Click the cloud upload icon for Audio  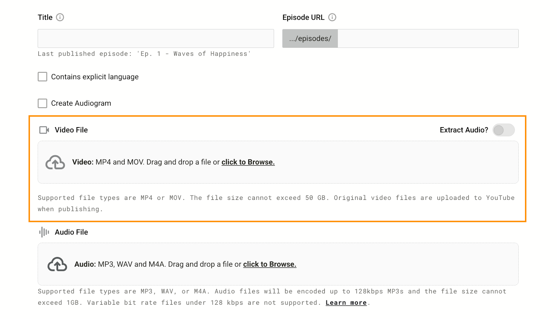click(57, 264)
